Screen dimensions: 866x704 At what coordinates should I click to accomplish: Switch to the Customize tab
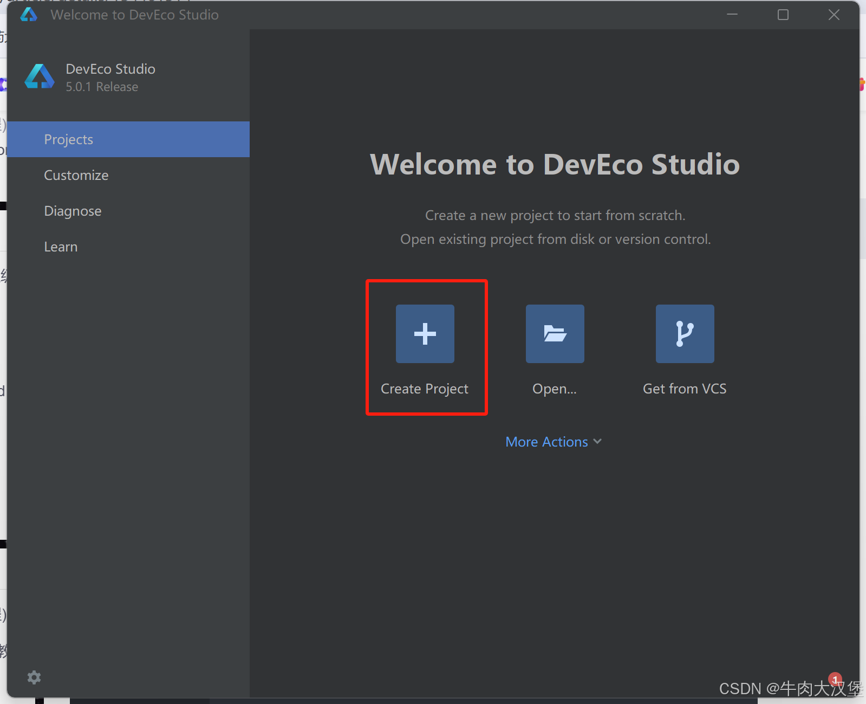(128, 175)
